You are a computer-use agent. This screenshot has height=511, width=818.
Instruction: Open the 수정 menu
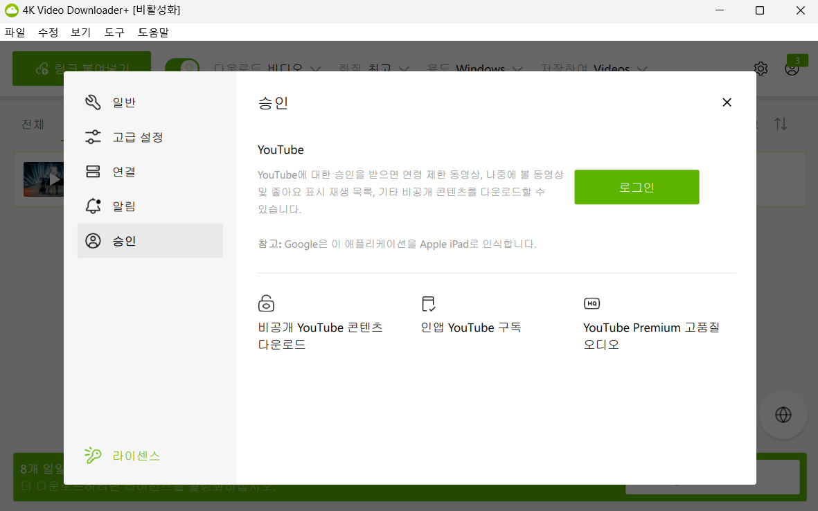[48, 33]
